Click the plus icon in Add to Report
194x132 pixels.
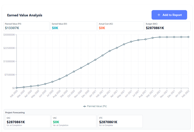159,15
